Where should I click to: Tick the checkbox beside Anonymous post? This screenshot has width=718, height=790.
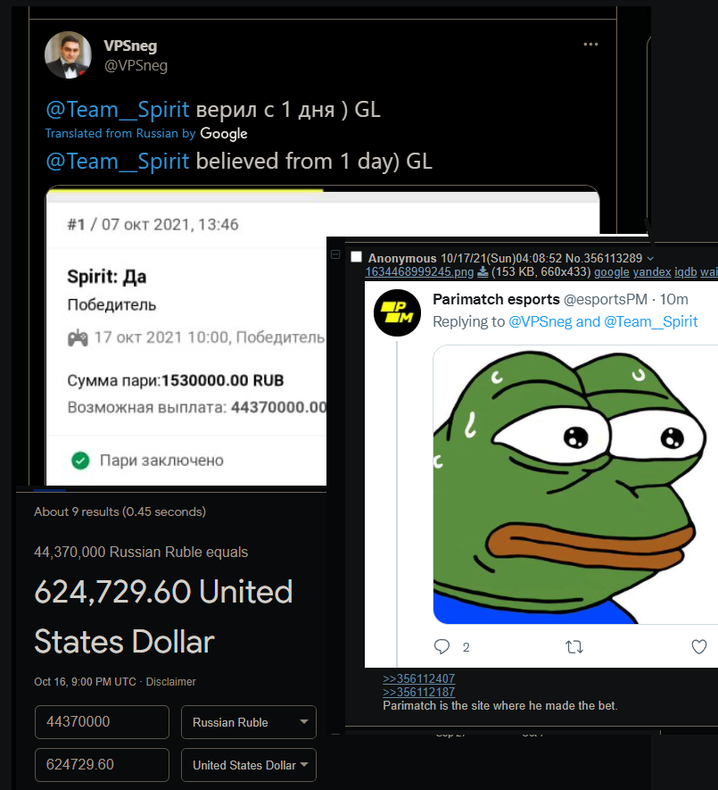pos(357,257)
